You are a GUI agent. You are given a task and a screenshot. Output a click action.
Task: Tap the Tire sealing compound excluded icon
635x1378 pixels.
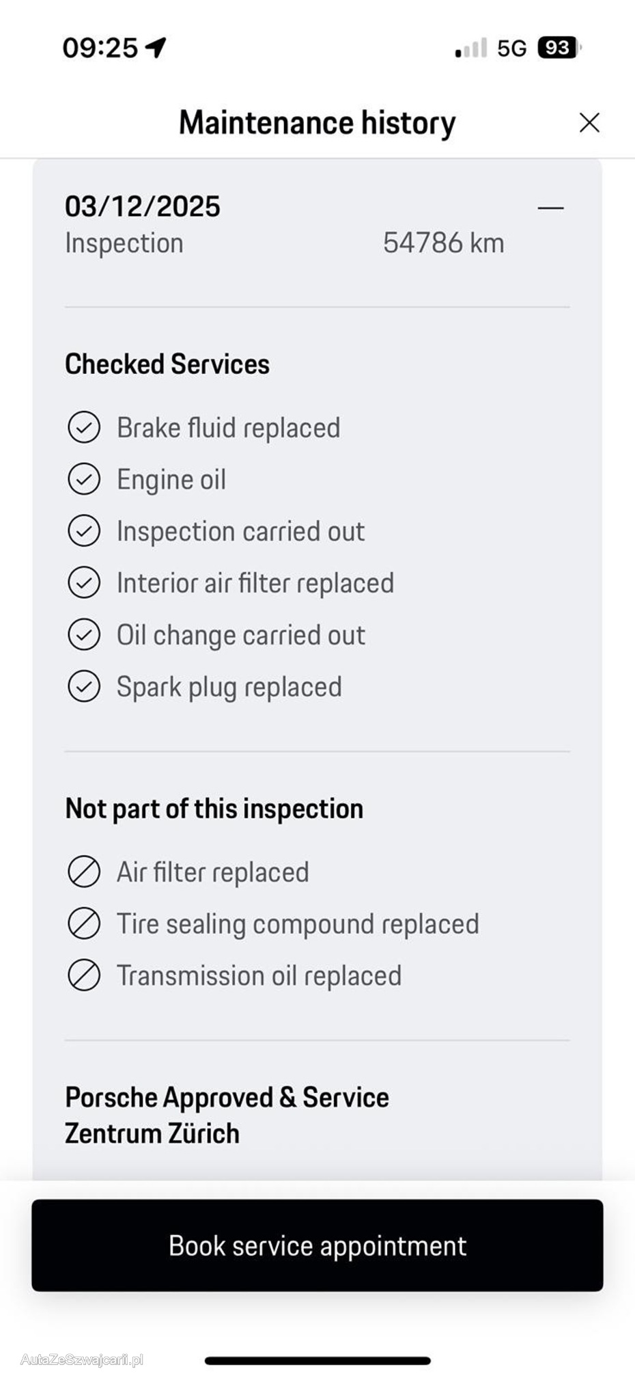[x=84, y=924]
